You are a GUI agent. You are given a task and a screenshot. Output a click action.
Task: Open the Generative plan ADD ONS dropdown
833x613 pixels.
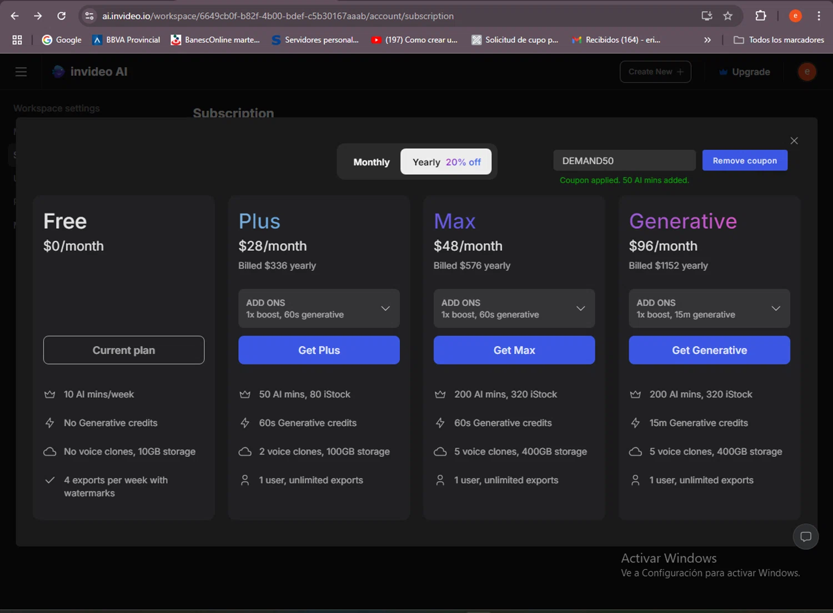tap(709, 308)
